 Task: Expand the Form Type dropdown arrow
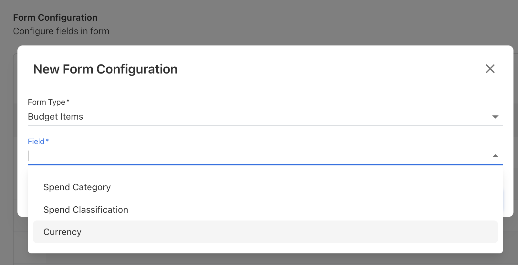pyautogui.click(x=495, y=117)
